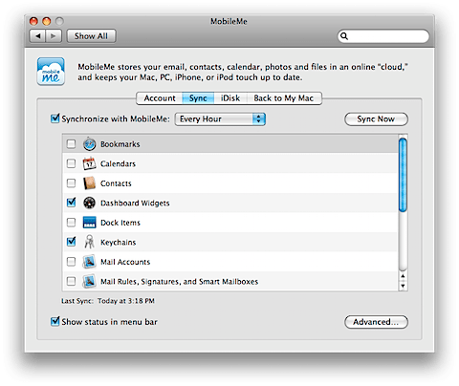Open the Every Hour sync interval dropdown

click(220, 119)
